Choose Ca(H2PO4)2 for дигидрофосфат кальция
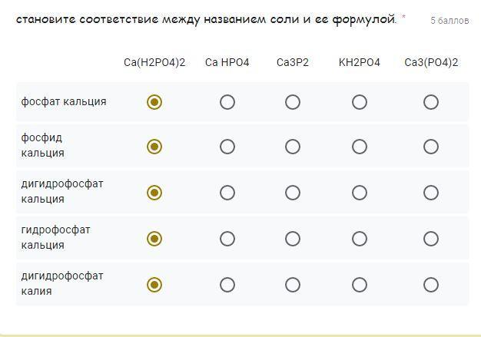This screenshot has width=481, height=337. (154, 193)
